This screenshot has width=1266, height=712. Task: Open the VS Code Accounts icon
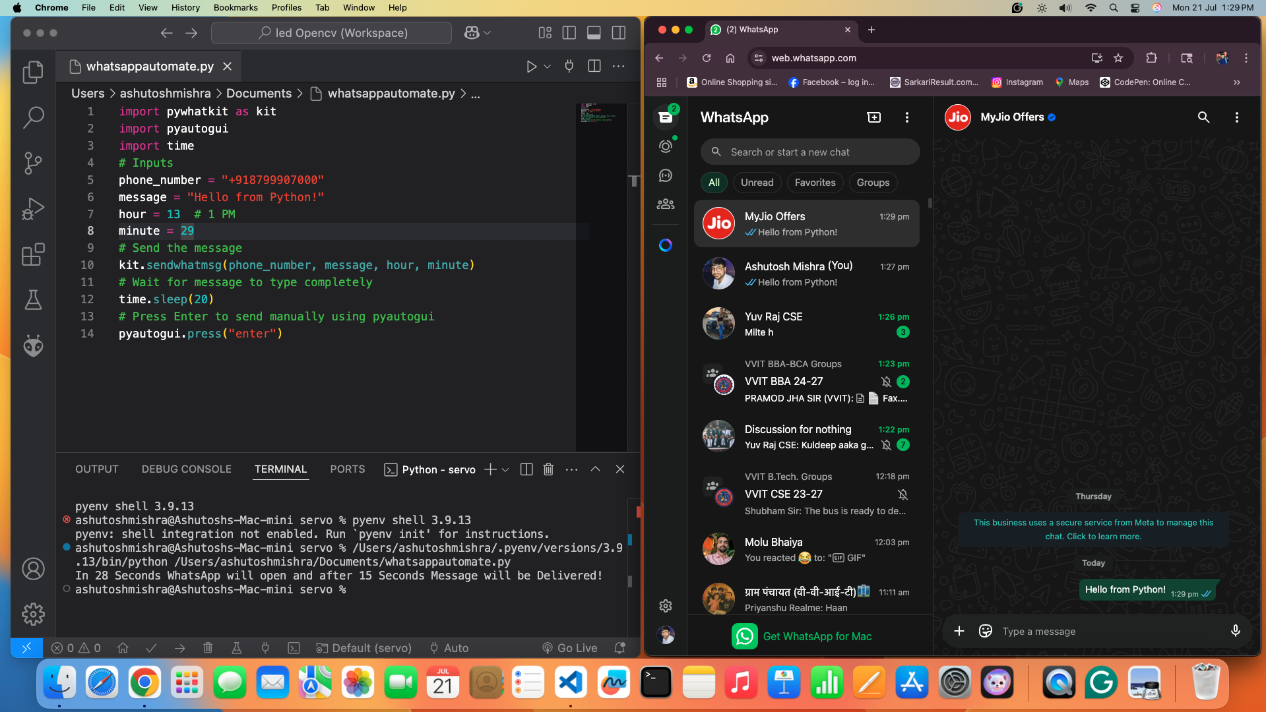tap(33, 568)
